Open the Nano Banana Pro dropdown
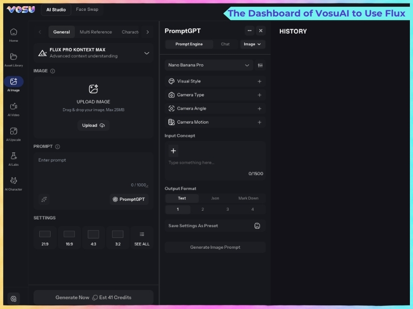Screen dimensions: 413x309 (x=209, y=65)
